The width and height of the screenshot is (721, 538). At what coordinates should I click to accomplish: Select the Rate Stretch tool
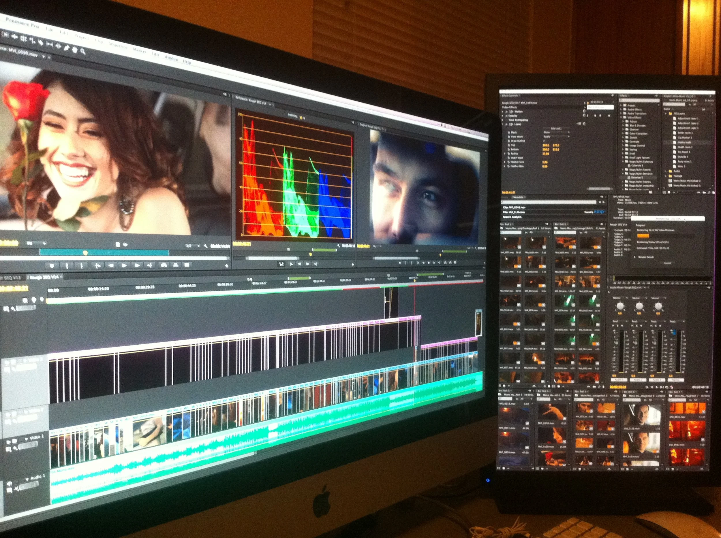tap(32, 41)
